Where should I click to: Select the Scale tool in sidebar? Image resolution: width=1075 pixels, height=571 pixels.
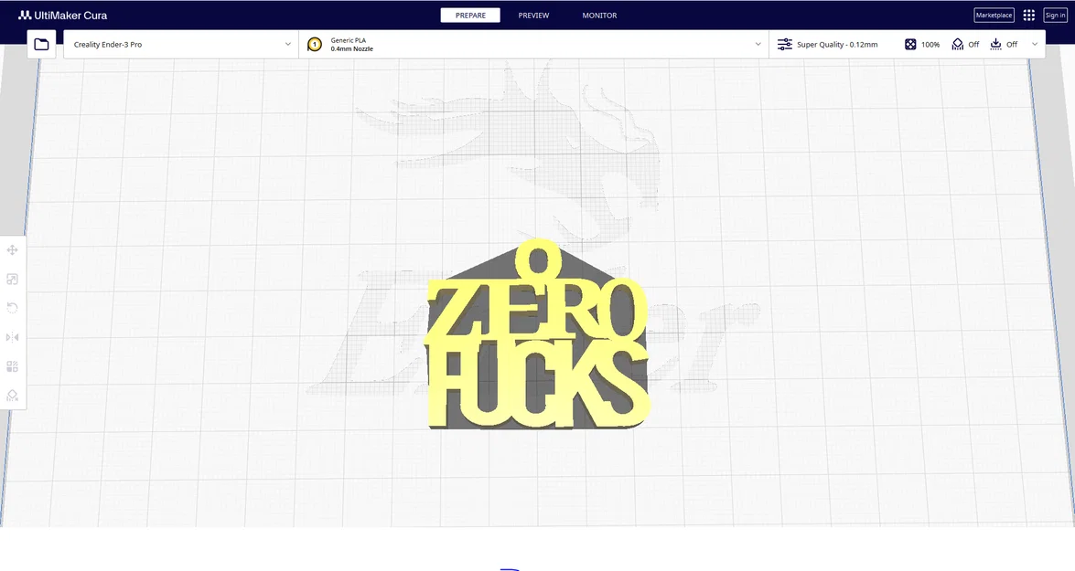[12, 280]
